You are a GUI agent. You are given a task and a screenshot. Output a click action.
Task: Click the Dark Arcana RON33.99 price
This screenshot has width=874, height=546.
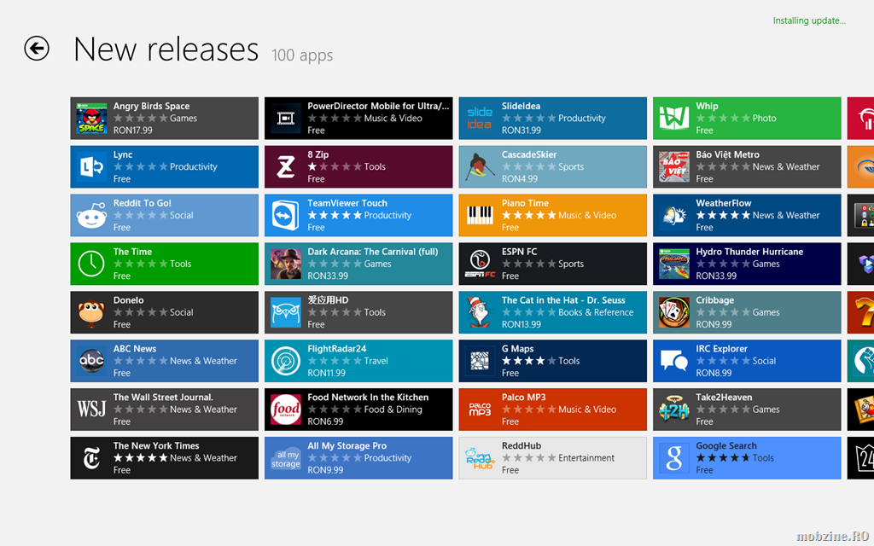328,276
